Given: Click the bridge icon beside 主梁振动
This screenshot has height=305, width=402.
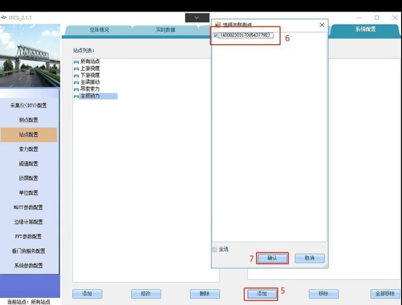Looking at the screenshot, I should coord(76,83).
